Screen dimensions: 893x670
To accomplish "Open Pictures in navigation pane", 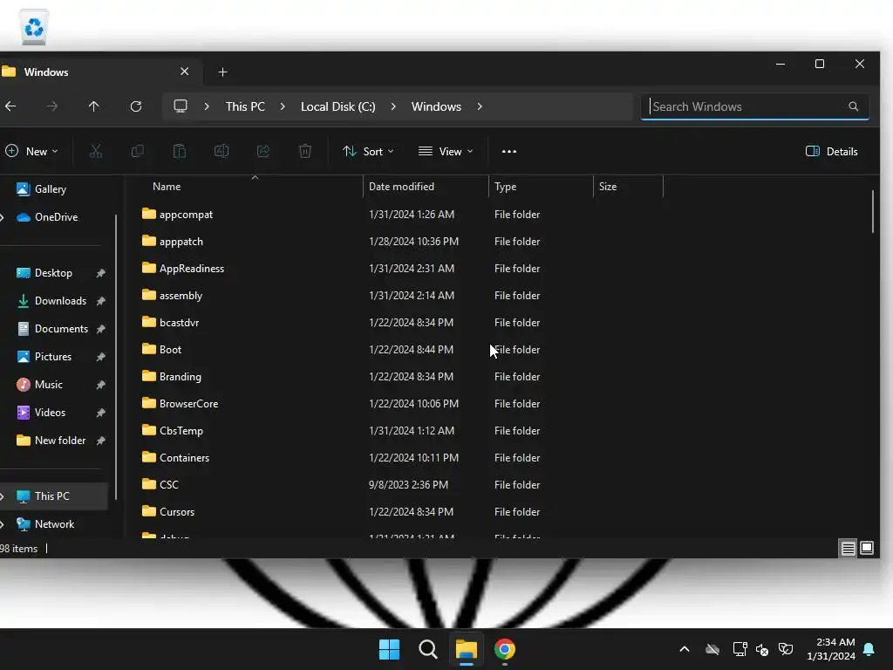I will pos(53,357).
